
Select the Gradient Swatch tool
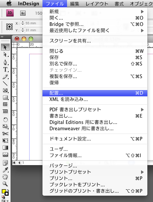(x=5, y=148)
